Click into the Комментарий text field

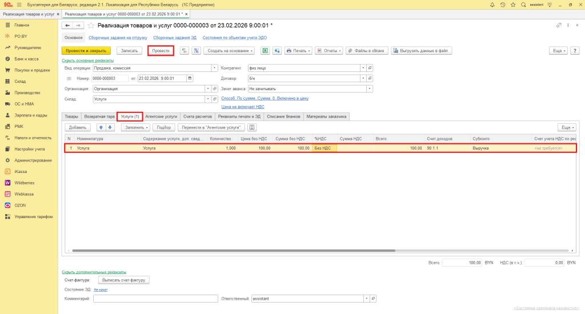[155, 299]
